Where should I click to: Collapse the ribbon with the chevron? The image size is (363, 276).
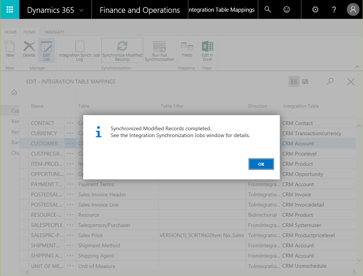click(x=357, y=67)
